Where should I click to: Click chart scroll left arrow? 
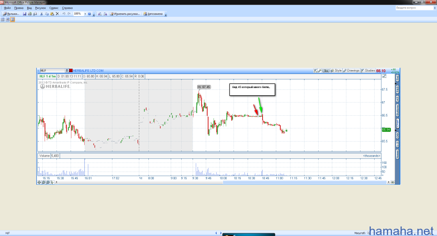[x=56, y=182]
